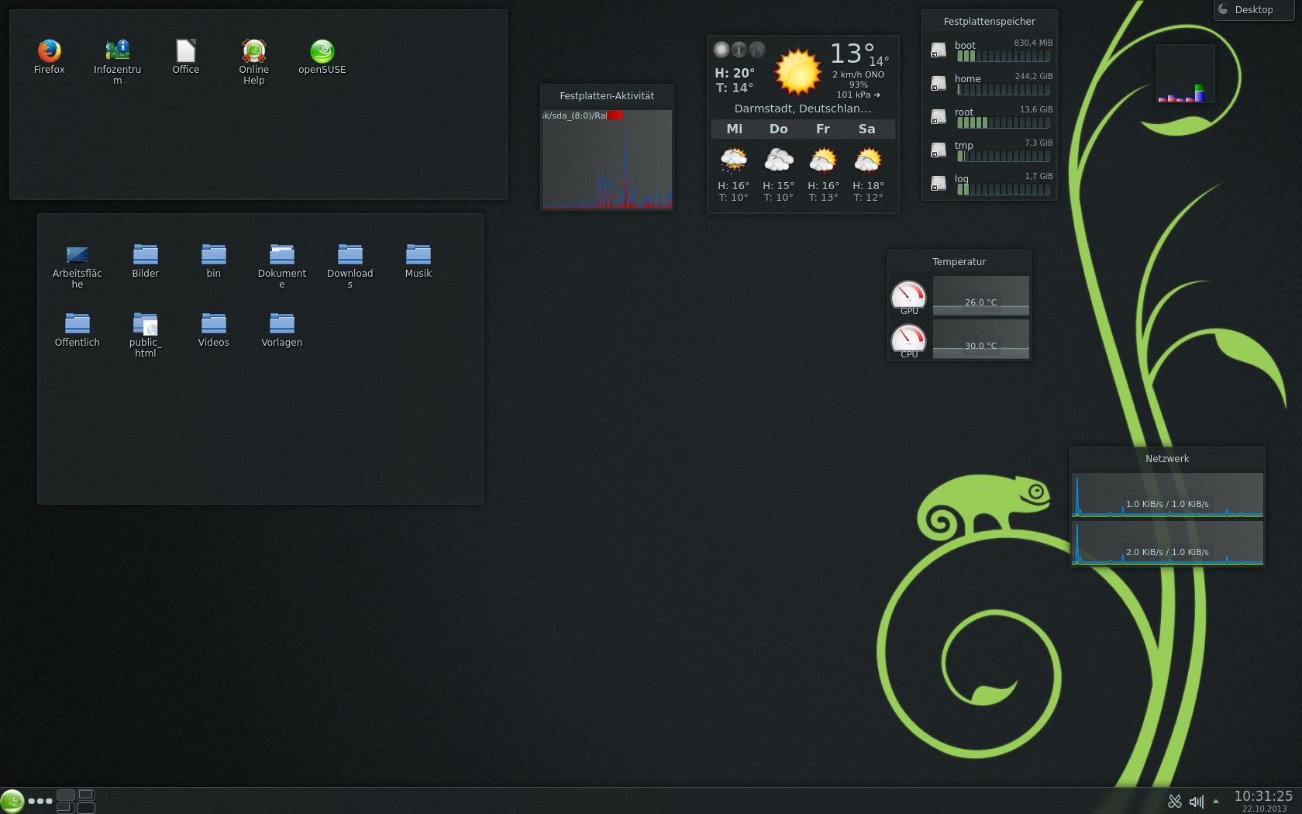Image resolution: width=1302 pixels, height=814 pixels.
Task: Click the root partition usage bar
Action: click(1003, 122)
